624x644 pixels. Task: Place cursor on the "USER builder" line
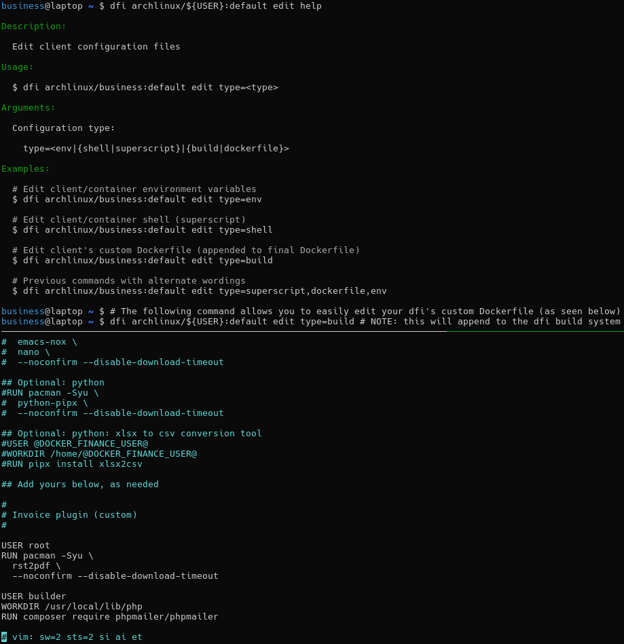[x=34, y=596]
